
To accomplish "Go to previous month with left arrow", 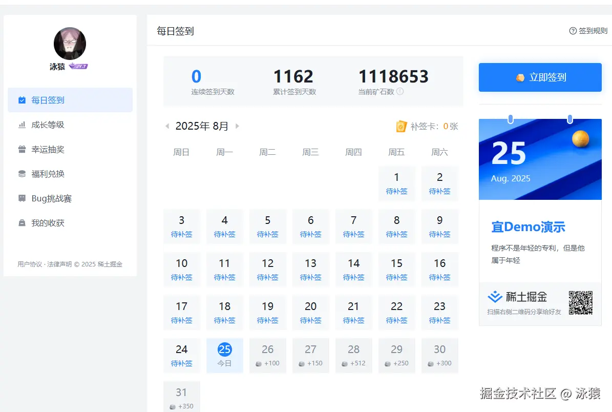I will 167,126.
